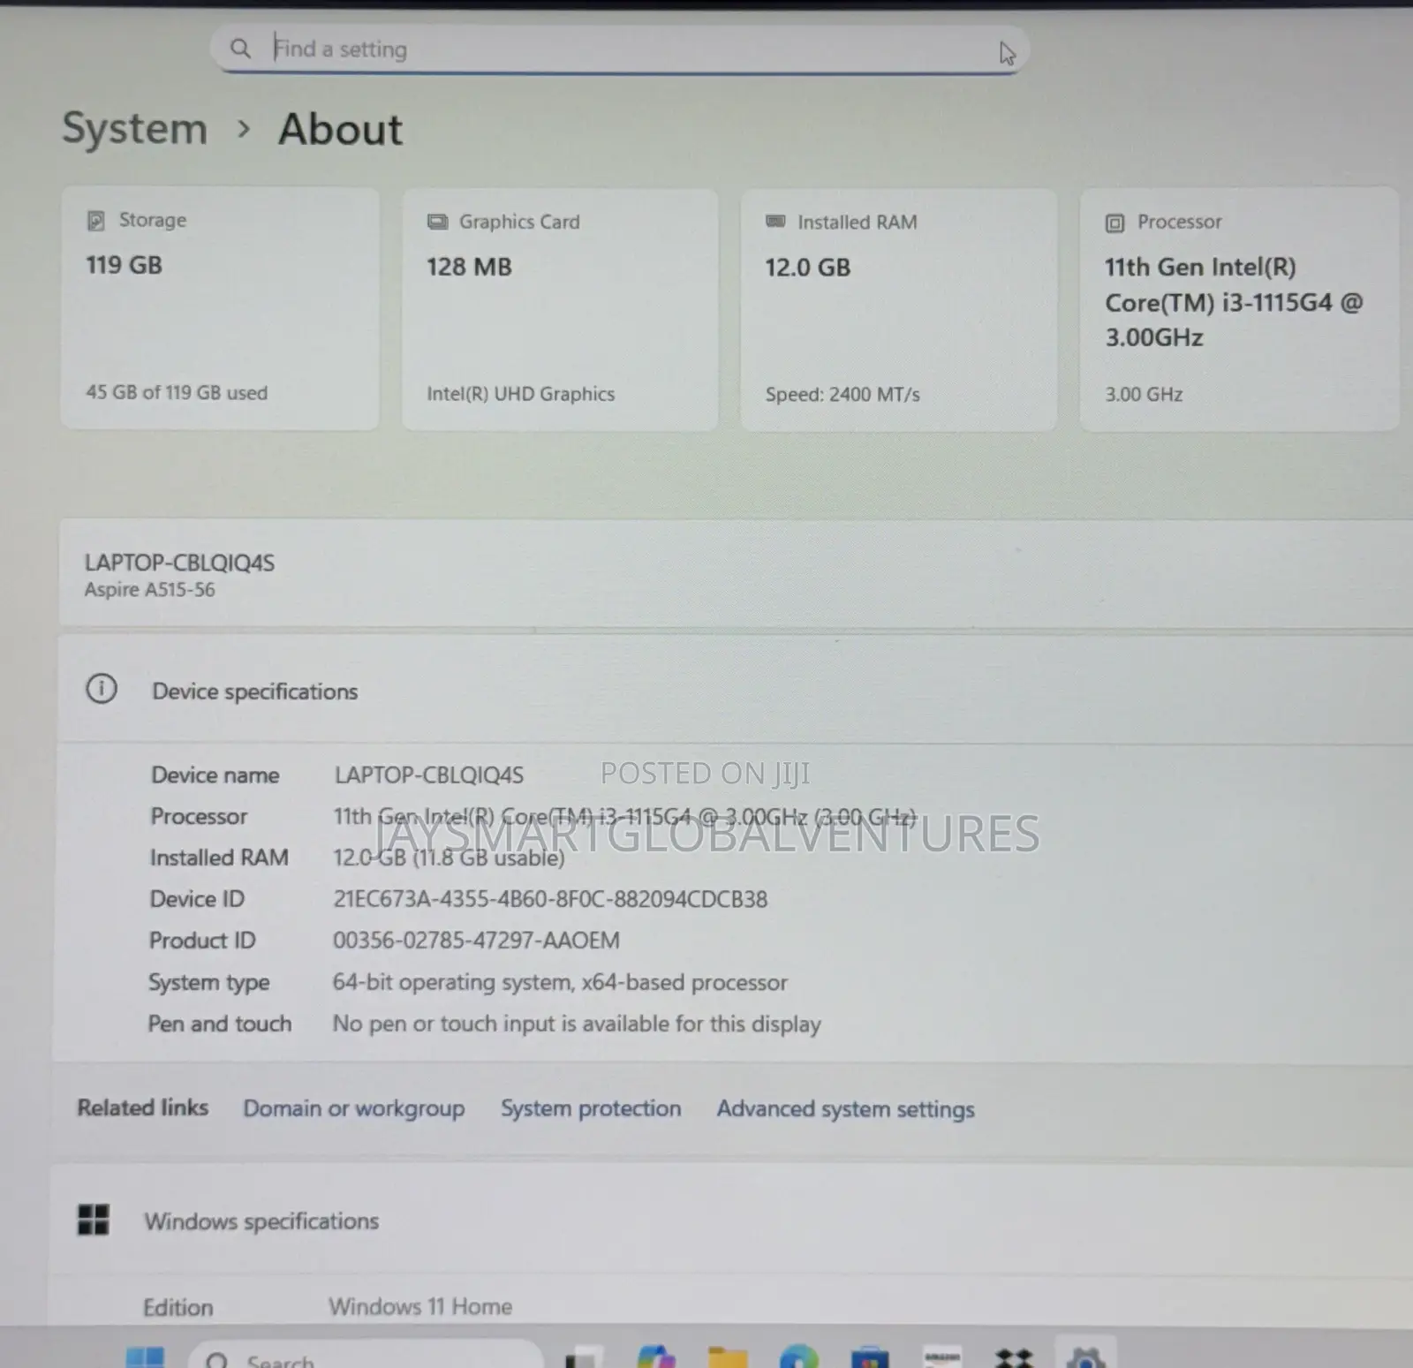Screen dimensions: 1413x1368
Task: Click the Graphics Card icon
Action: [x=437, y=222]
